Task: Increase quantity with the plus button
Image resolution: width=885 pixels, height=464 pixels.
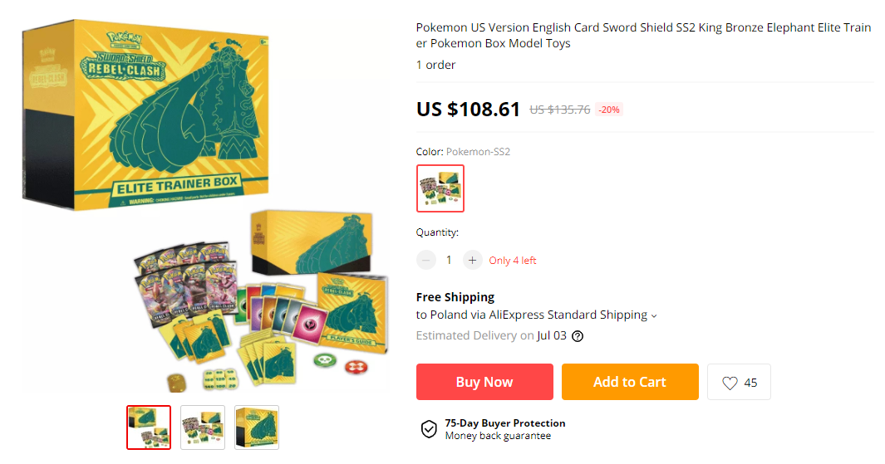Action: tap(472, 260)
